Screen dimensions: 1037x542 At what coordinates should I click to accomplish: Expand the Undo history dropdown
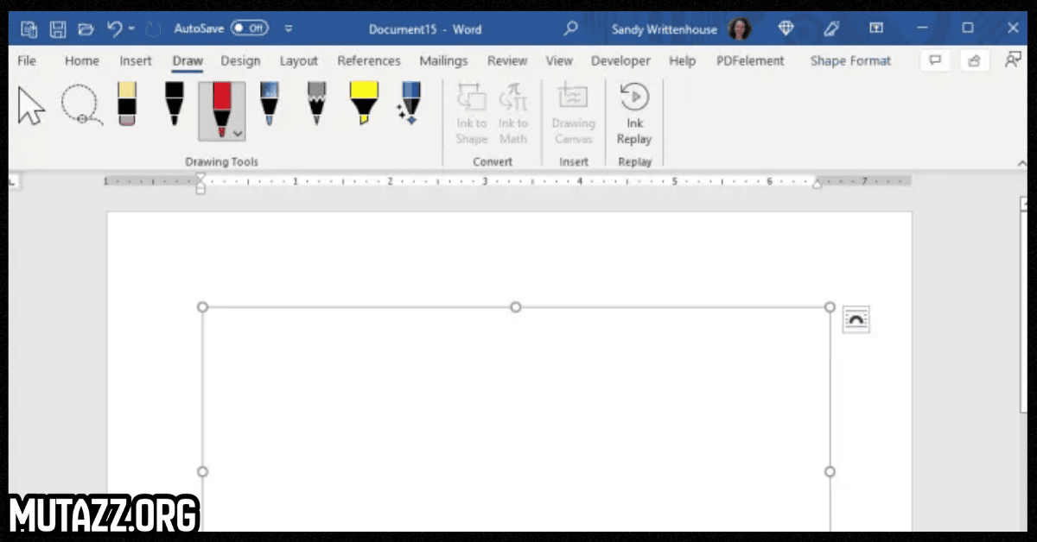click(132, 28)
